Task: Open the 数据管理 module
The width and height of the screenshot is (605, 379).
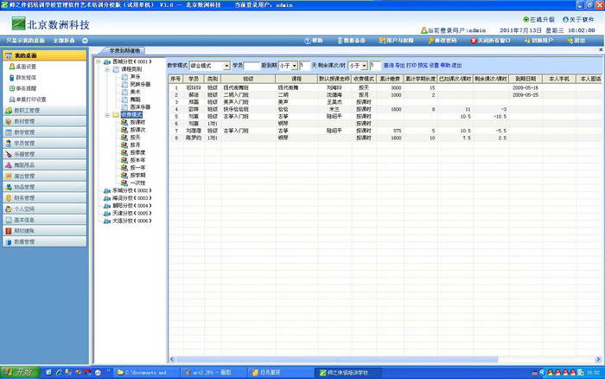Action: click(45, 241)
